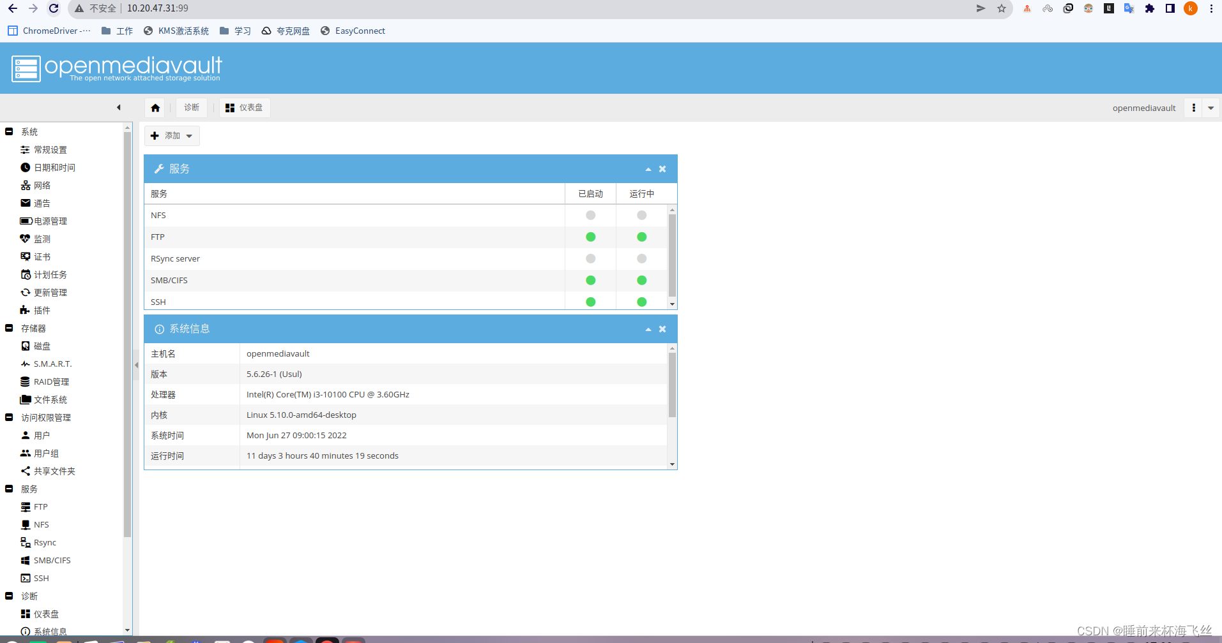Collapse the 诊断 tree section
The width and height of the screenshot is (1222, 643).
point(9,596)
